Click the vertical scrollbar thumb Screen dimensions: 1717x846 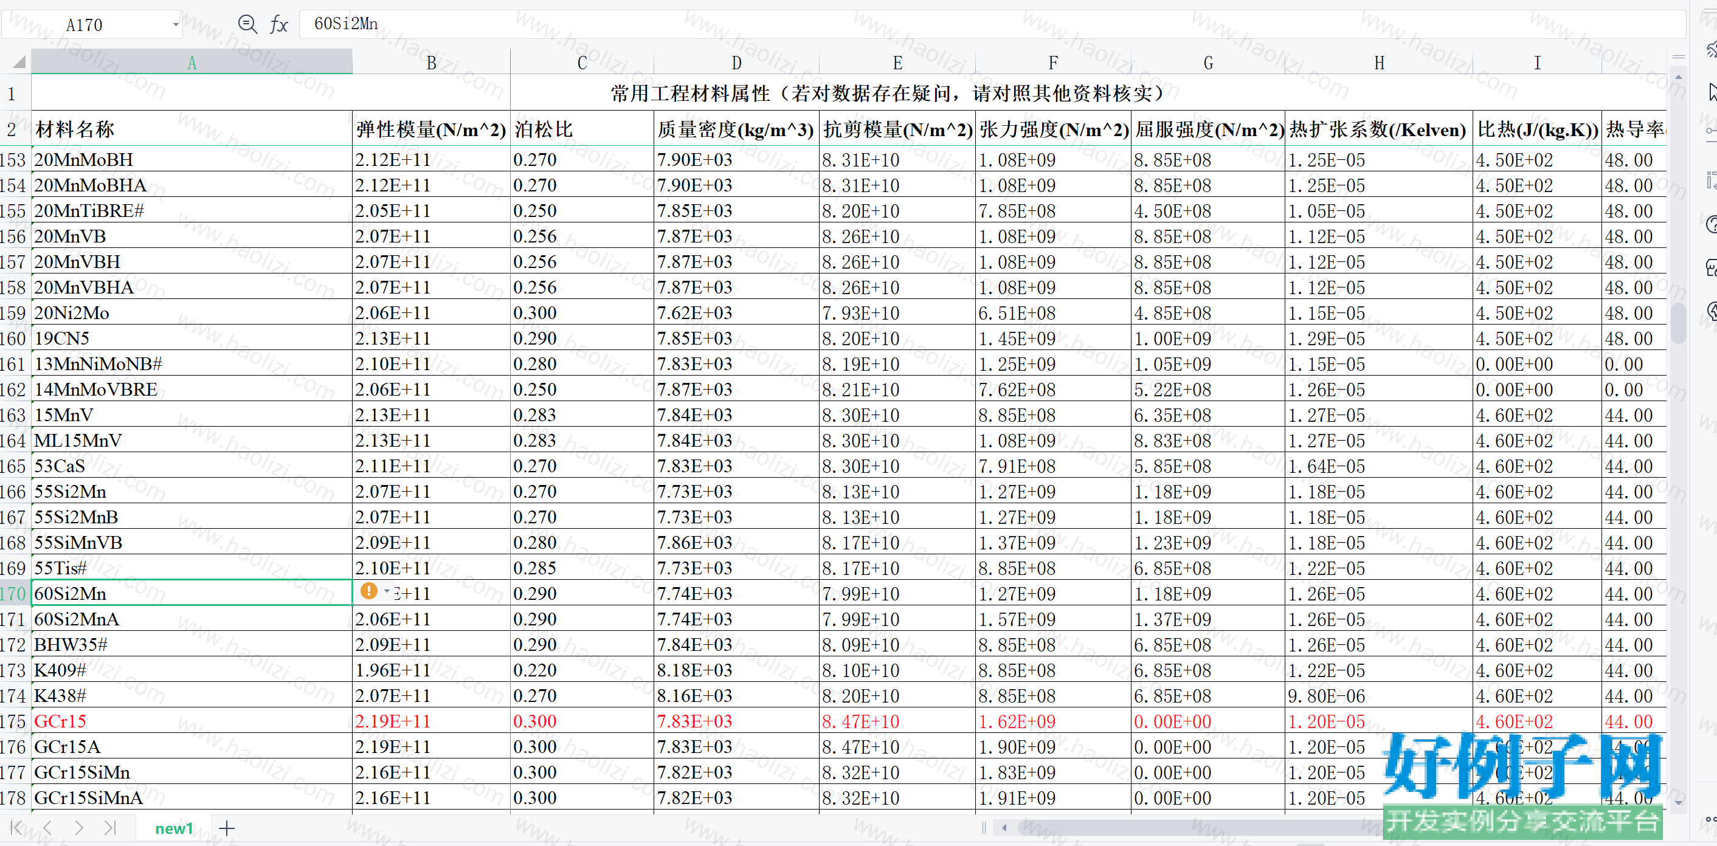click(x=1678, y=323)
